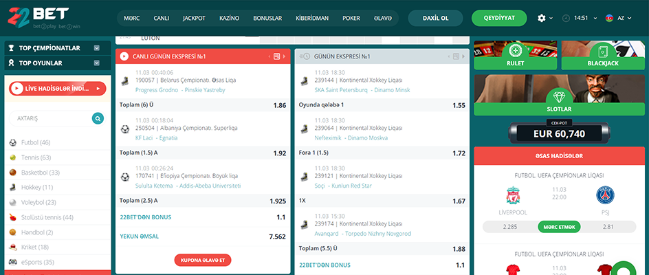Go to previous Günün Ekspresi in grey header
This screenshot has width=649, height=275.
click(x=449, y=56)
